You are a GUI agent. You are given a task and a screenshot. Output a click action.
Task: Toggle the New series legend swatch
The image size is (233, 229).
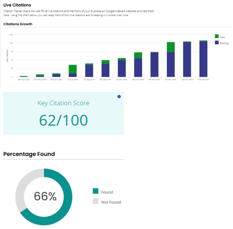[x=217, y=36]
